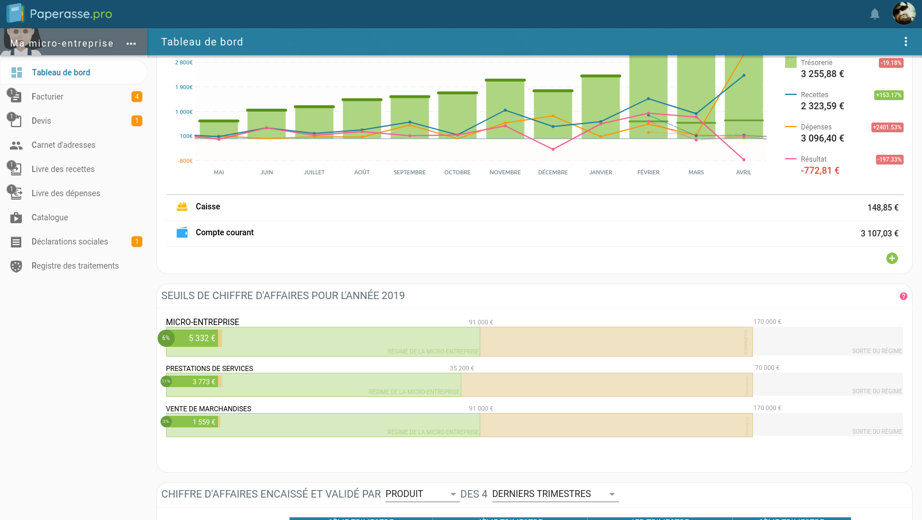Viewport: 922px width, 520px height.
Task: Toggle the Recettes line in chart legend
Action: tap(814, 95)
